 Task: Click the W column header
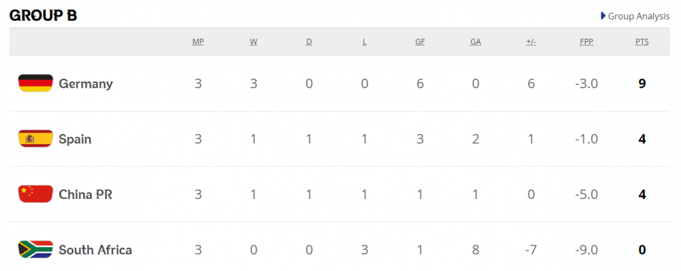[x=253, y=42]
